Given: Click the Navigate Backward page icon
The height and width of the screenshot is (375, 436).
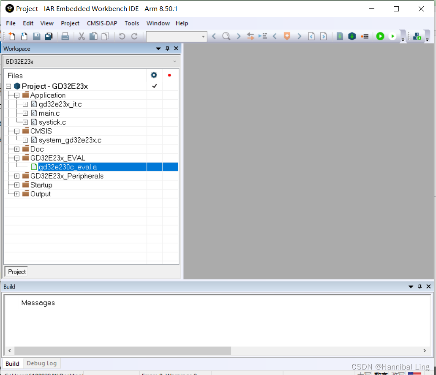Looking at the screenshot, I should [311, 36].
